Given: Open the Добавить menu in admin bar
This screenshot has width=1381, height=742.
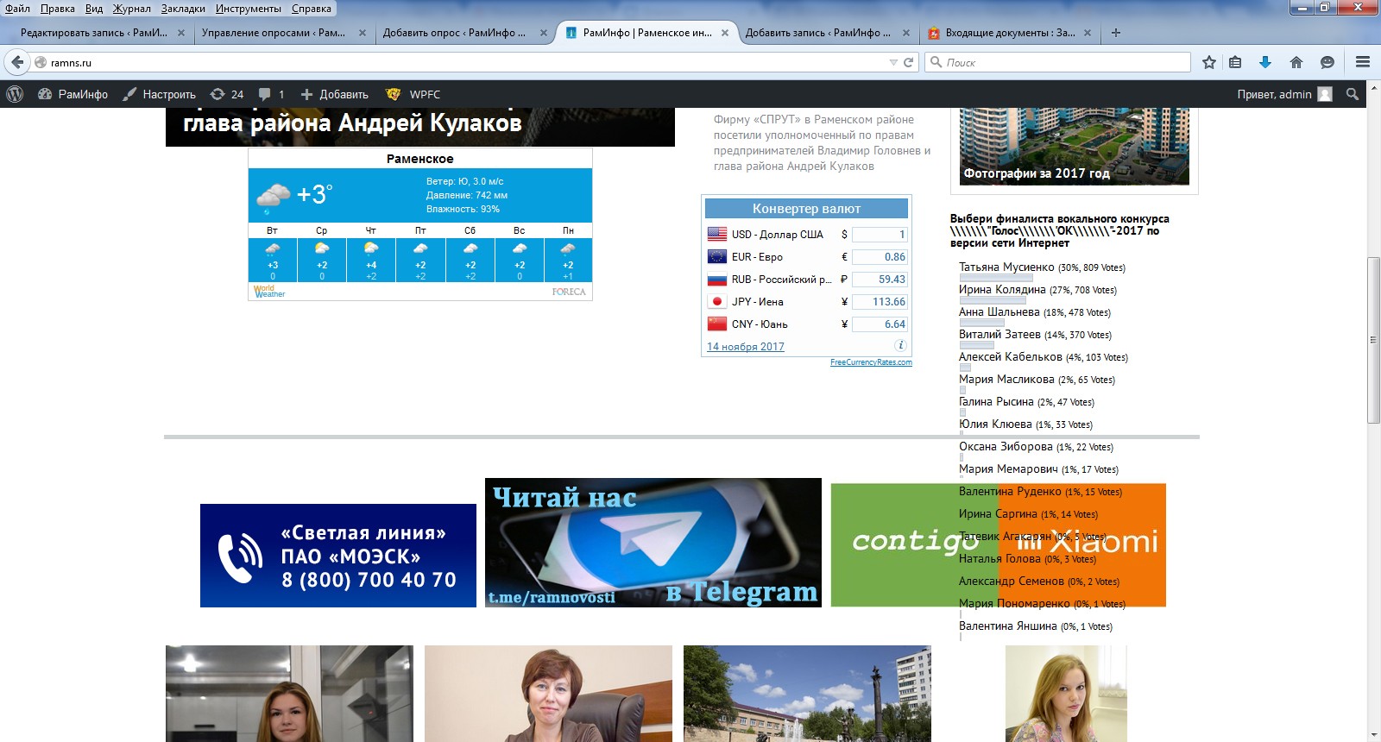Looking at the screenshot, I should [334, 94].
